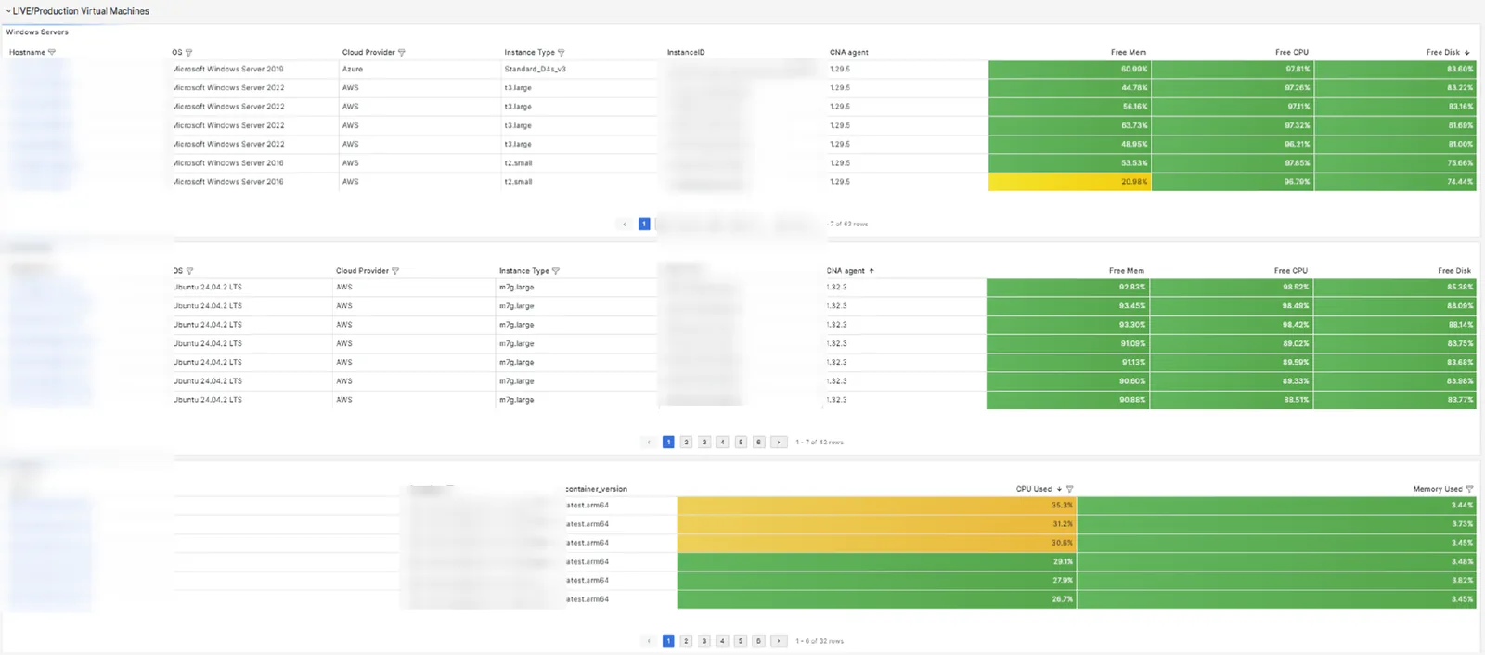Click InstanceID column header in Windows table
This screenshot has height=655, width=1485.
(686, 53)
